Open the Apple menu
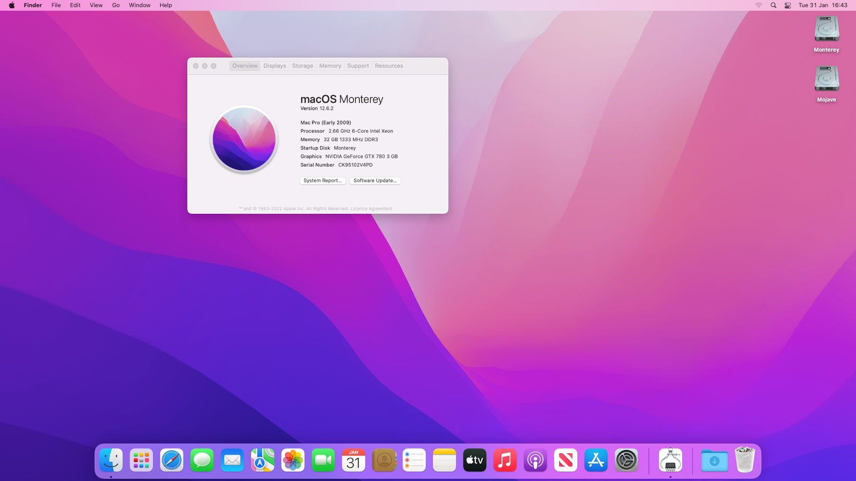 coord(12,5)
